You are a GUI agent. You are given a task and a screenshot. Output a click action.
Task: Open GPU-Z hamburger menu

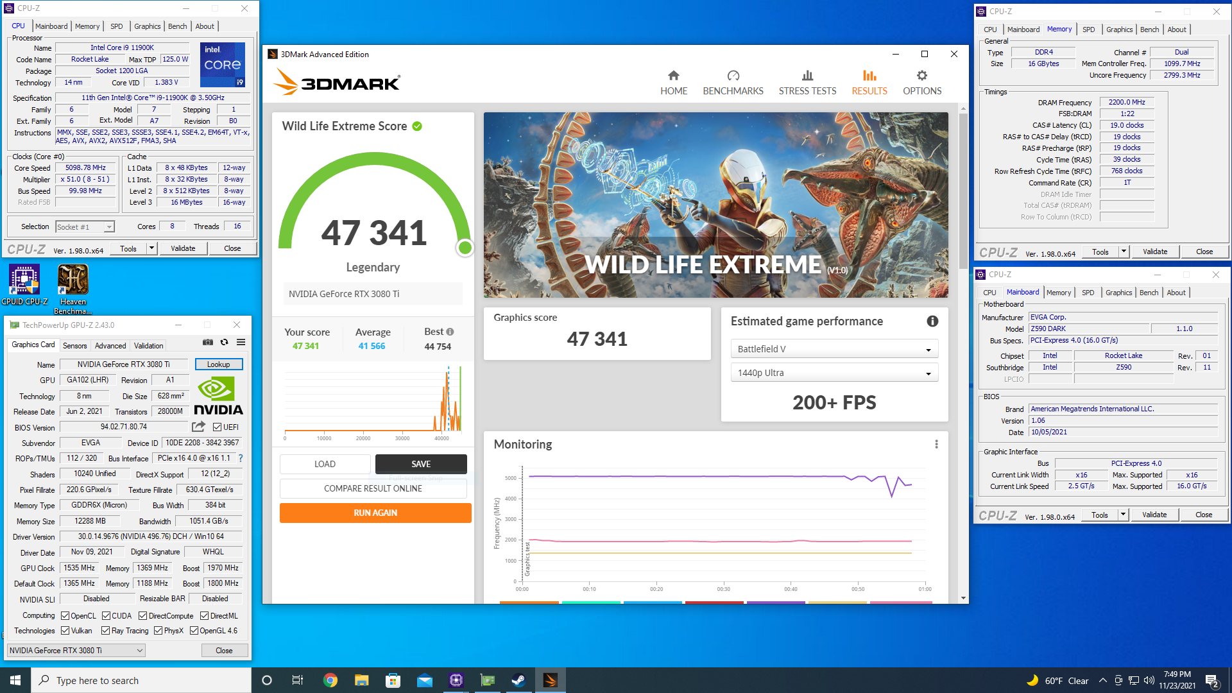point(241,342)
